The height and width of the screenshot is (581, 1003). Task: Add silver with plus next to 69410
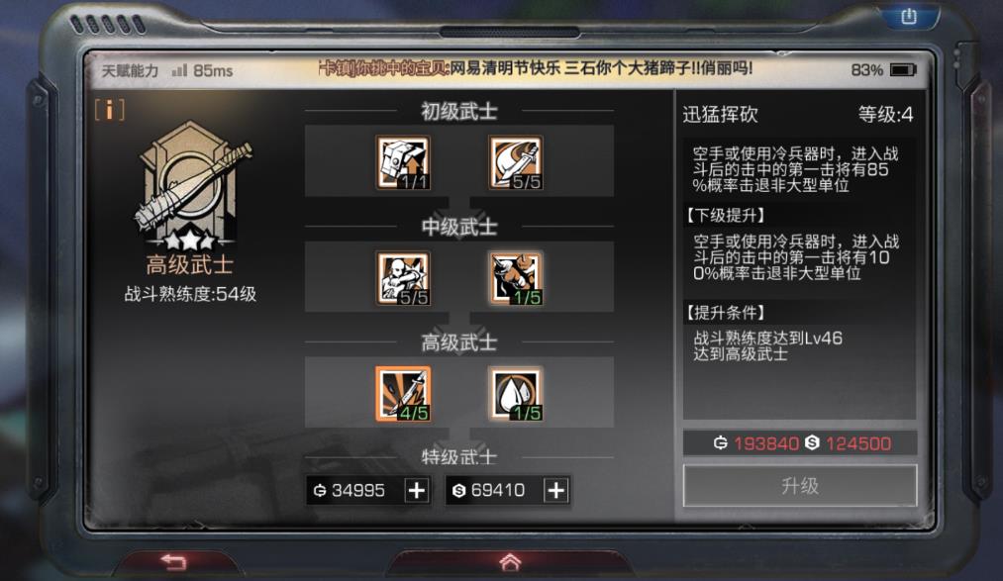coord(555,490)
